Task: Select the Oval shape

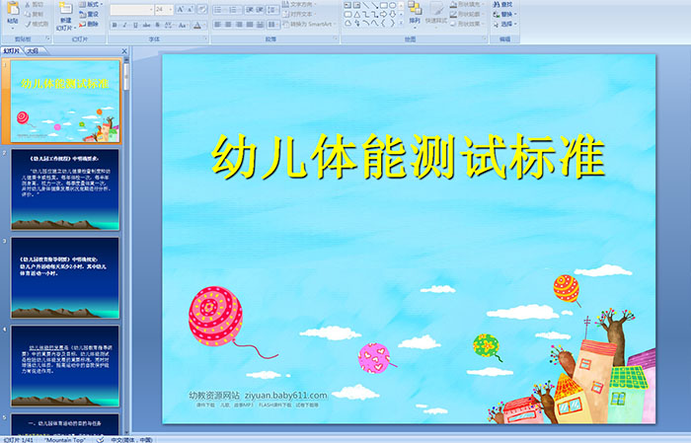Action: point(392,5)
